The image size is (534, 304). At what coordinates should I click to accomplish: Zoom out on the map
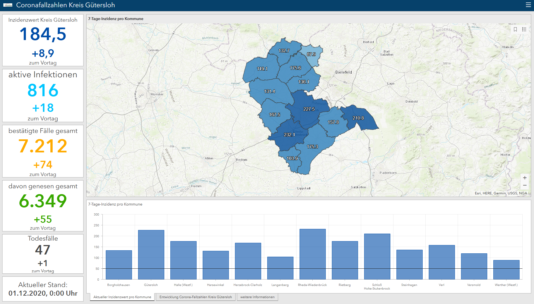(525, 185)
